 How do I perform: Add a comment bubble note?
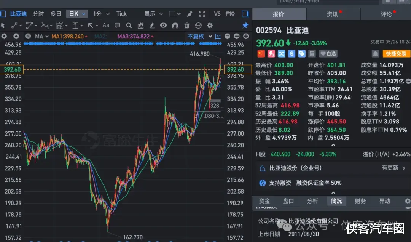pos(118,26)
